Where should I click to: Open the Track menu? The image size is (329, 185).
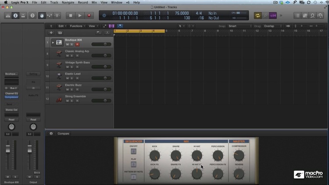pos(54,2)
